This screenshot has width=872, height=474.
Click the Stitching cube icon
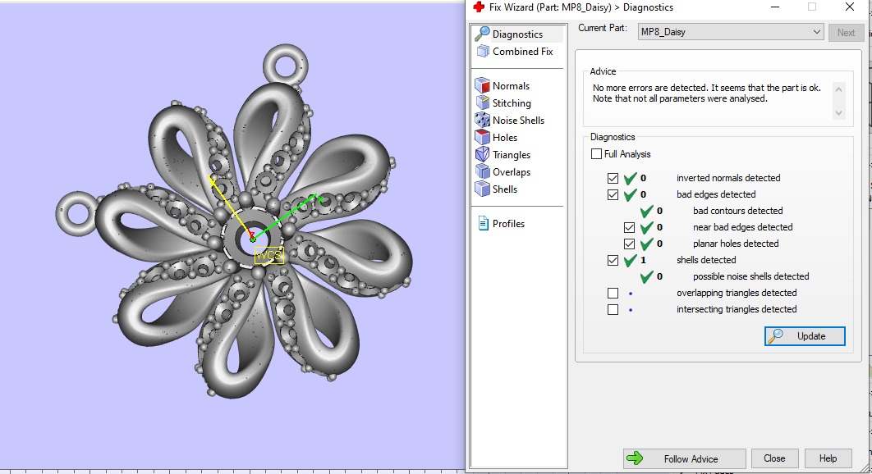click(x=482, y=103)
